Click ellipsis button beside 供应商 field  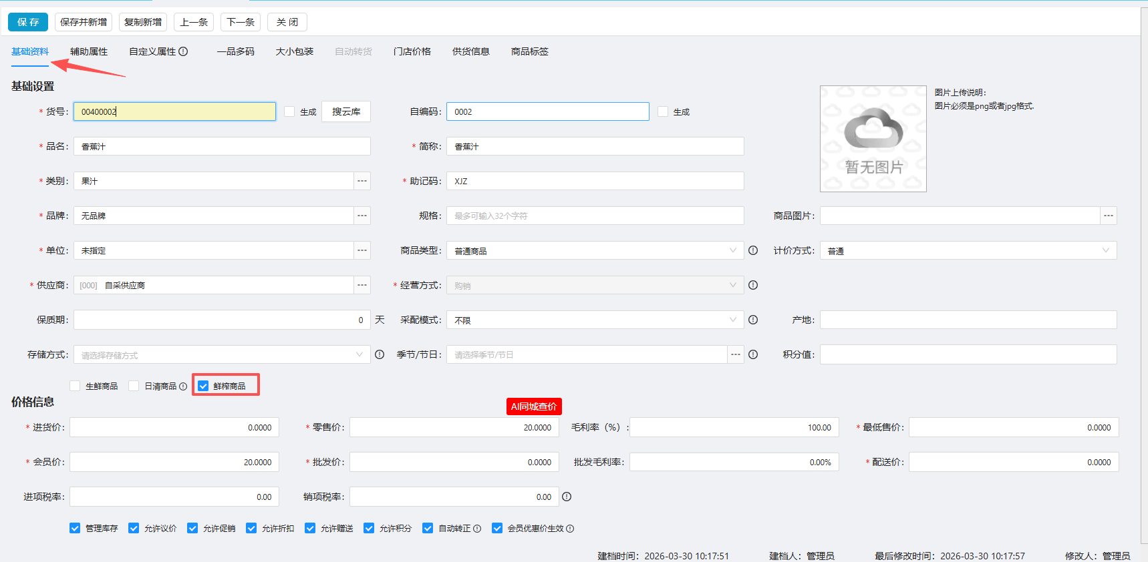(x=362, y=285)
